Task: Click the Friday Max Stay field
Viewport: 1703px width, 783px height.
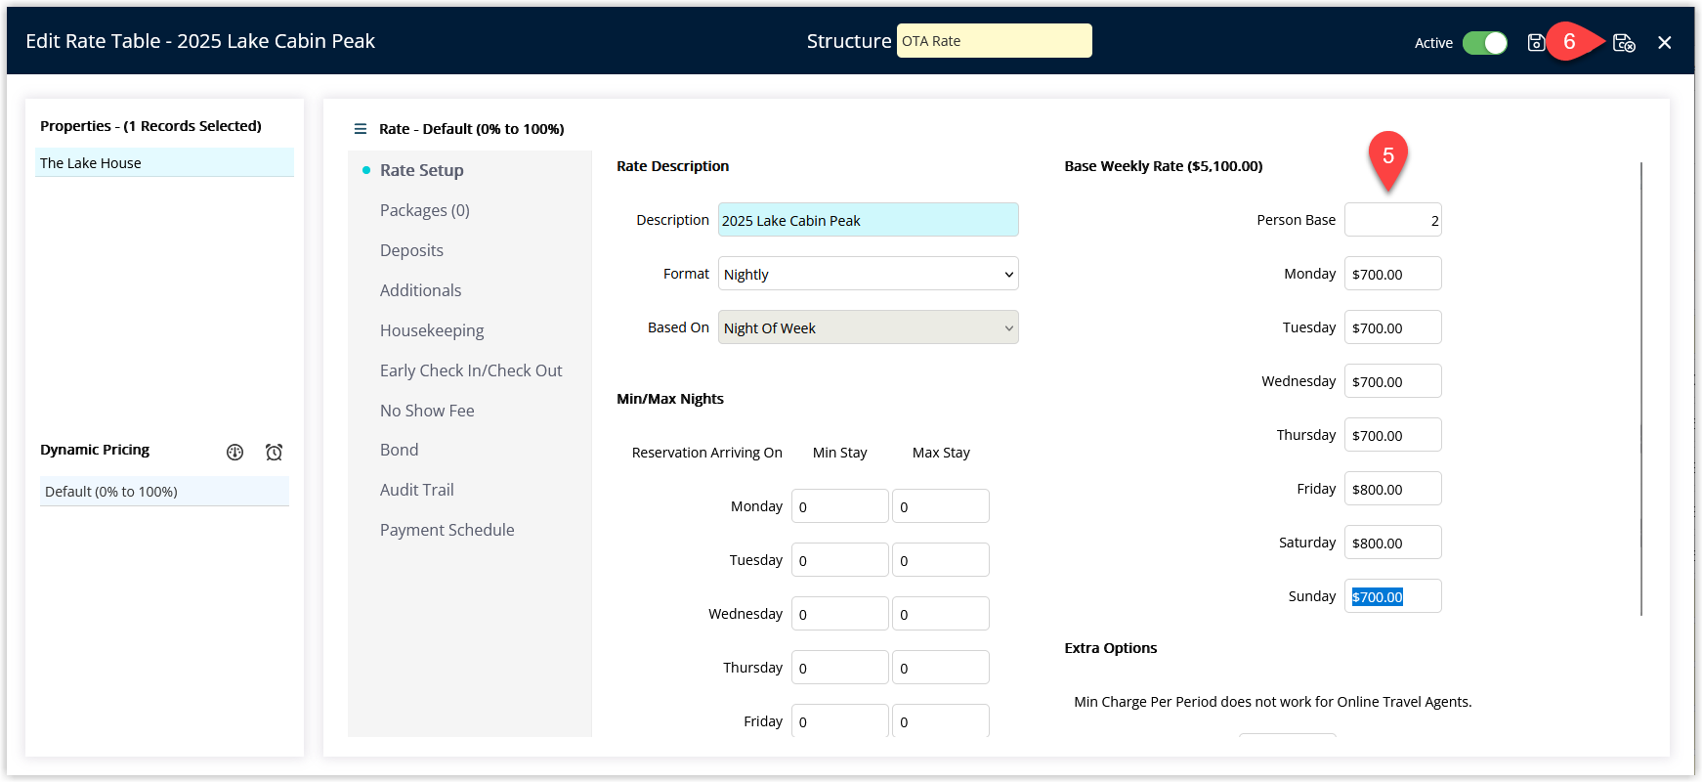Action: click(941, 720)
